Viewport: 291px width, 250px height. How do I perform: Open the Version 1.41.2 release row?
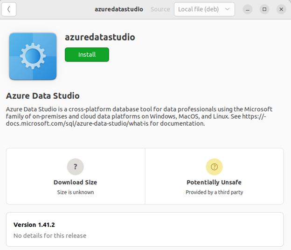[x=145, y=230]
